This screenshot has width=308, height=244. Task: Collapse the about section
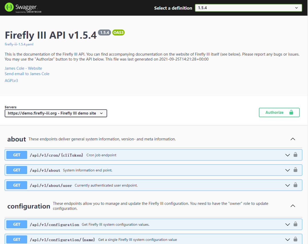(293, 139)
